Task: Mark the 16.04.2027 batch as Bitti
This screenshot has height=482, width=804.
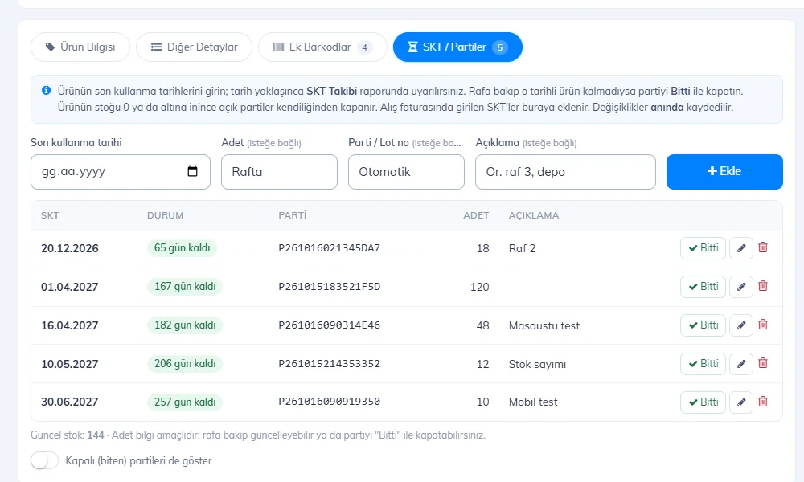Action: click(703, 325)
